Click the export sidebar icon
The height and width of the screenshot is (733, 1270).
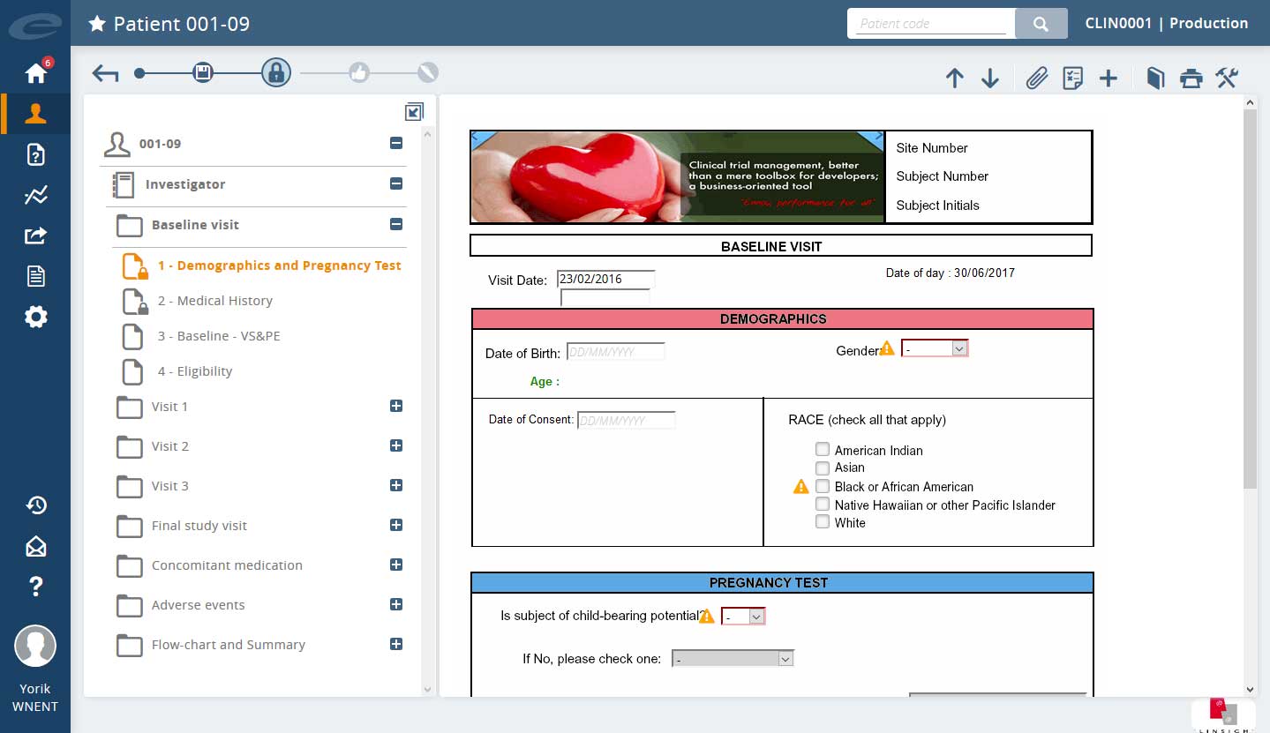pyautogui.click(x=35, y=236)
